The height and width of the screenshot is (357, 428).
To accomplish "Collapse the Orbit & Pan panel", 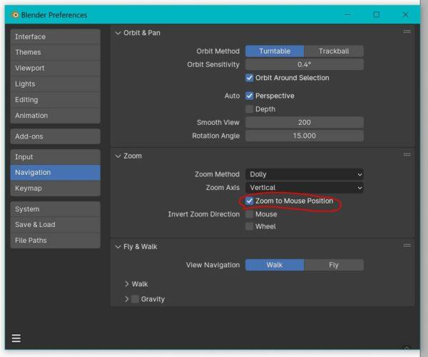I will (118, 33).
